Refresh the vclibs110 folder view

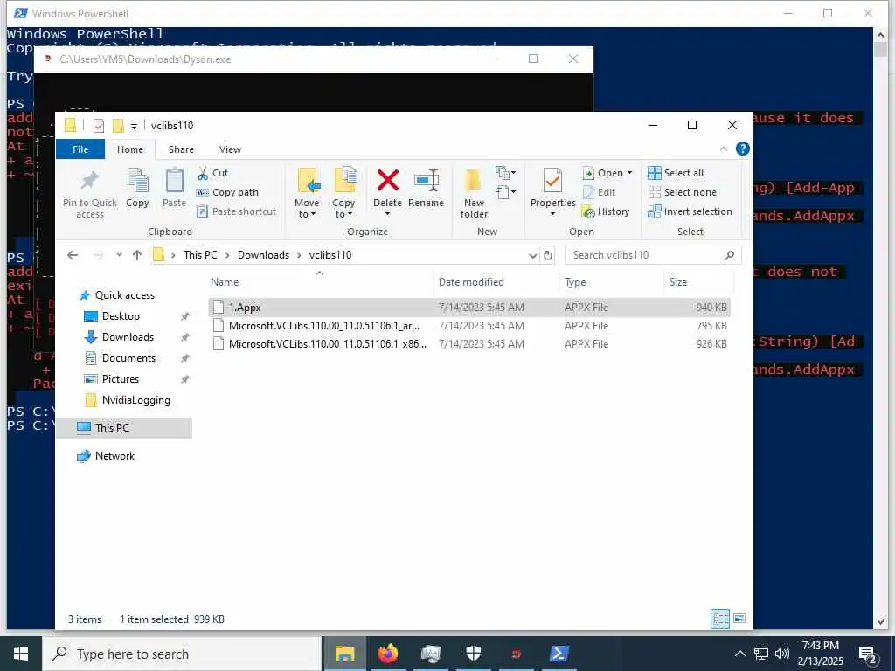(548, 255)
